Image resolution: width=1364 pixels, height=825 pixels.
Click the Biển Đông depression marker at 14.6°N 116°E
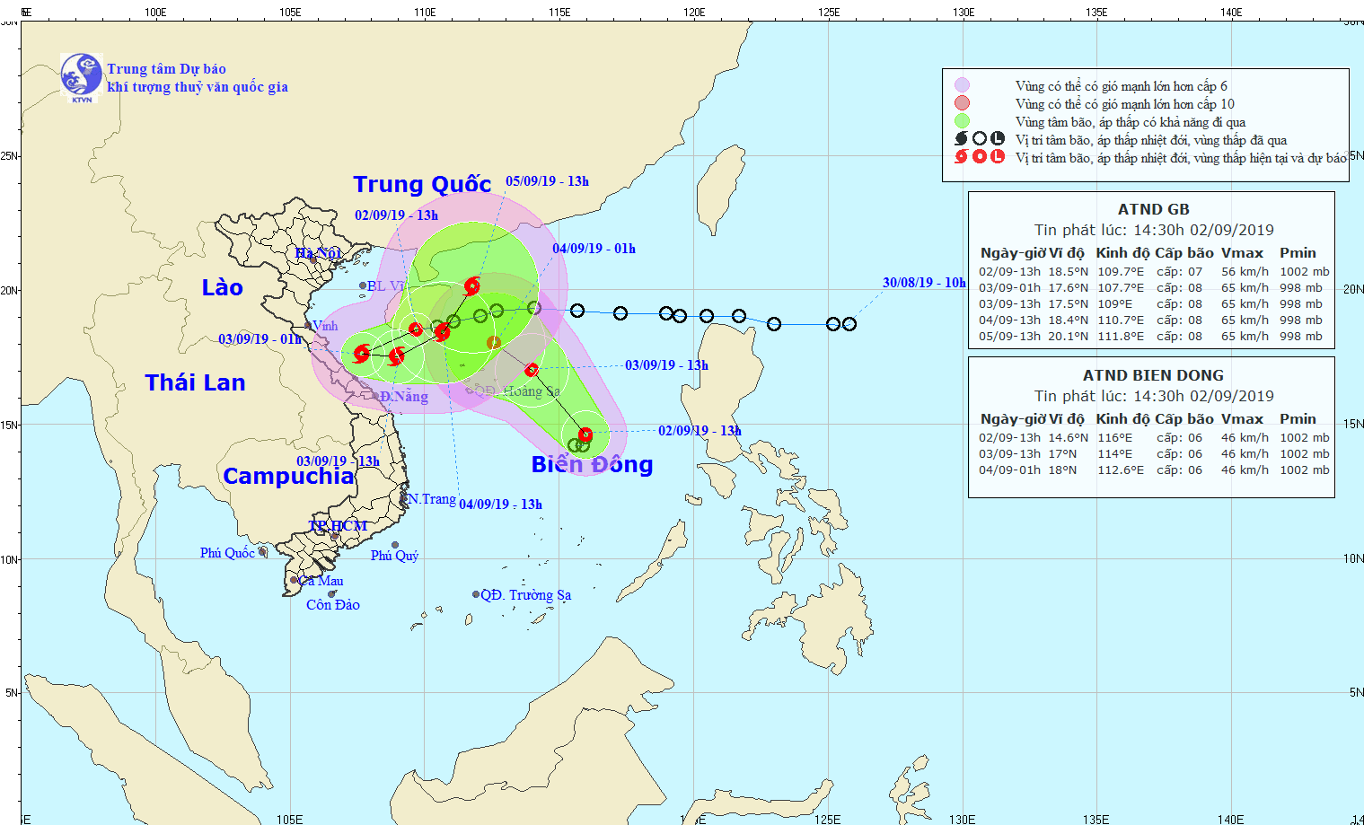(585, 435)
